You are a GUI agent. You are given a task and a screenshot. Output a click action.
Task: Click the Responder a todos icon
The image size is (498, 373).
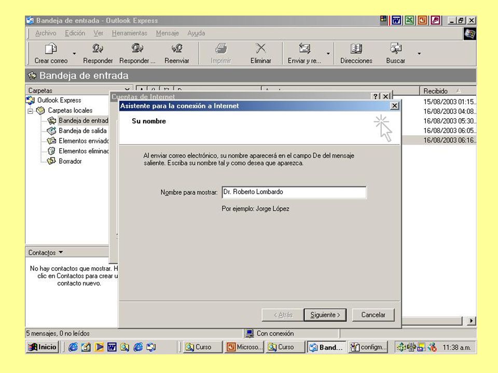pyautogui.click(x=137, y=48)
